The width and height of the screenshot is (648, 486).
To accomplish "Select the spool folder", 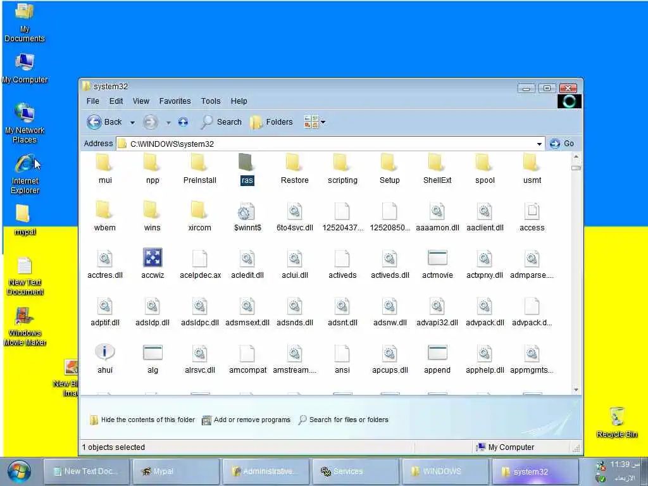I will (485, 170).
